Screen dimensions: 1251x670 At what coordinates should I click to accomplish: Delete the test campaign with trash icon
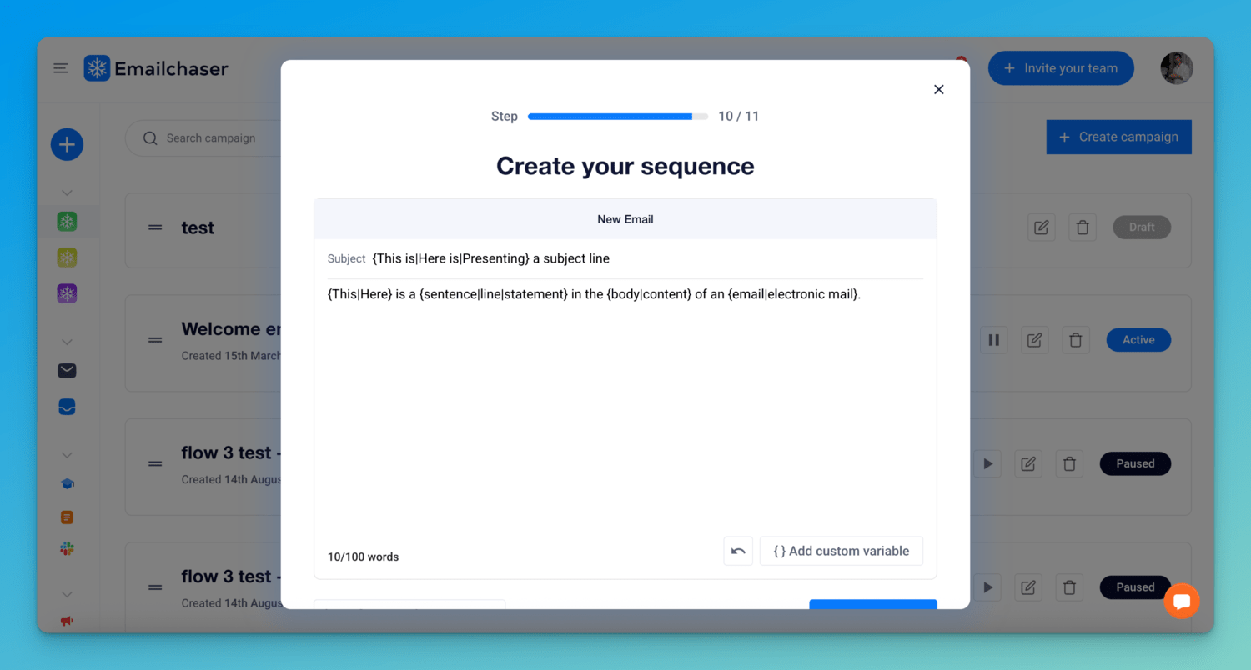click(1083, 227)
